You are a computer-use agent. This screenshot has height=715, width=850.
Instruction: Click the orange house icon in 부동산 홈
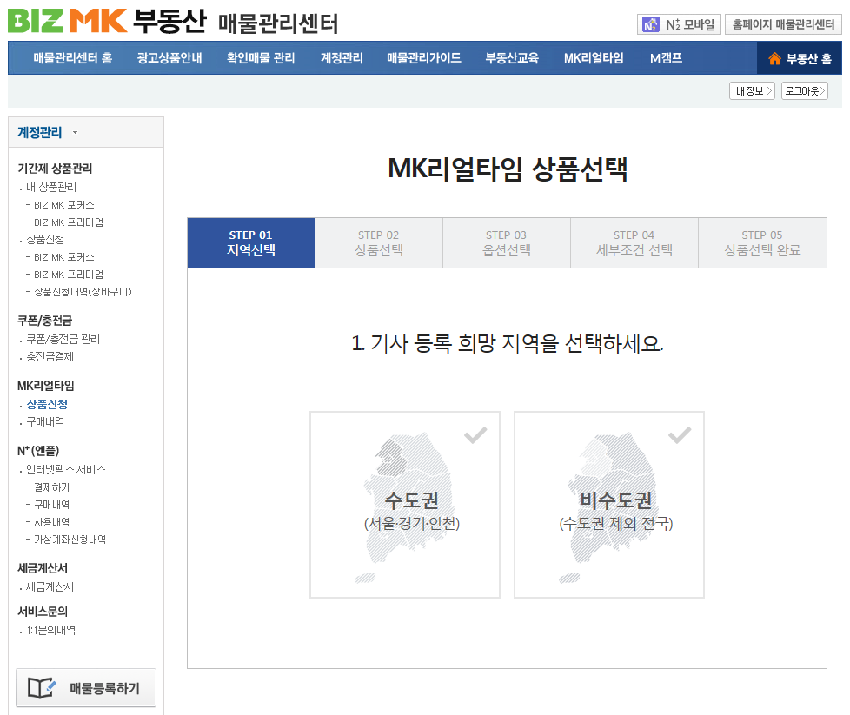pyautogui.click(x=774, y=58)
